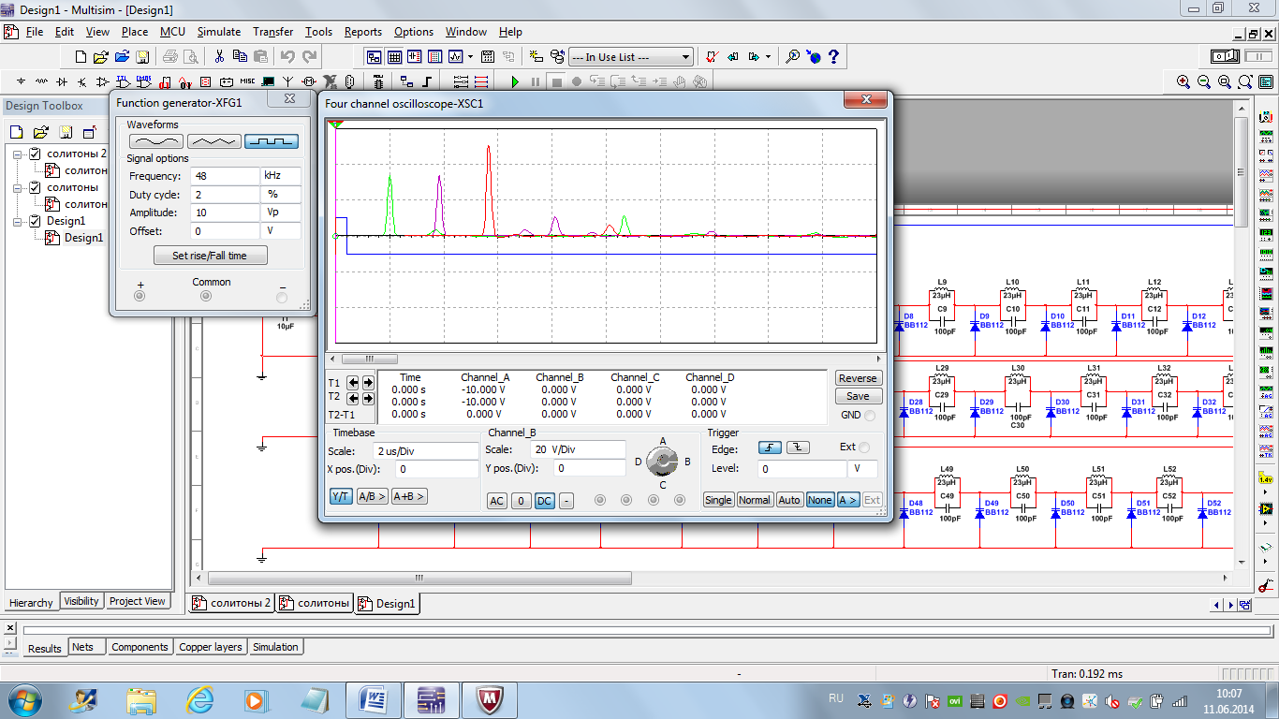Select falling edge trigger button
This screenshot has height=719, width=1279.
tap(798, 448)
